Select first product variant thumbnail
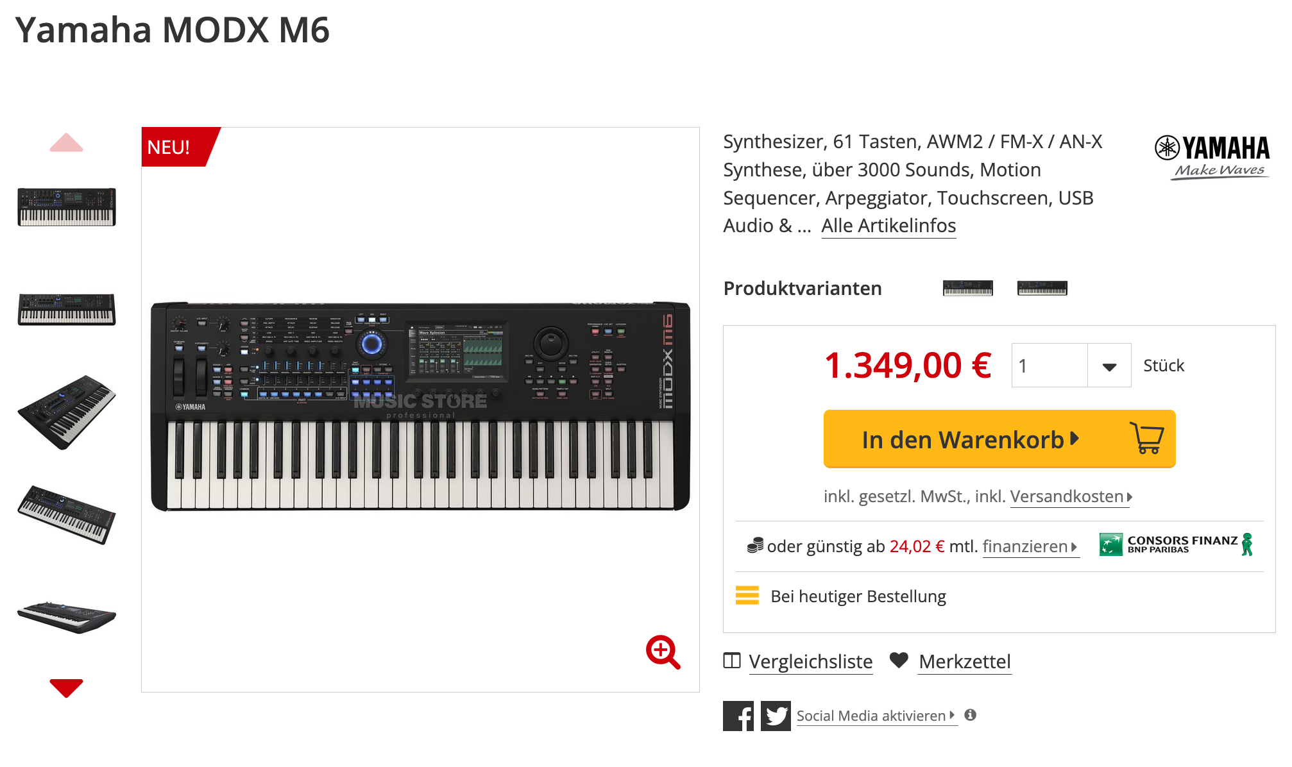The image size is (1292, 767). [x=967, y=289]
